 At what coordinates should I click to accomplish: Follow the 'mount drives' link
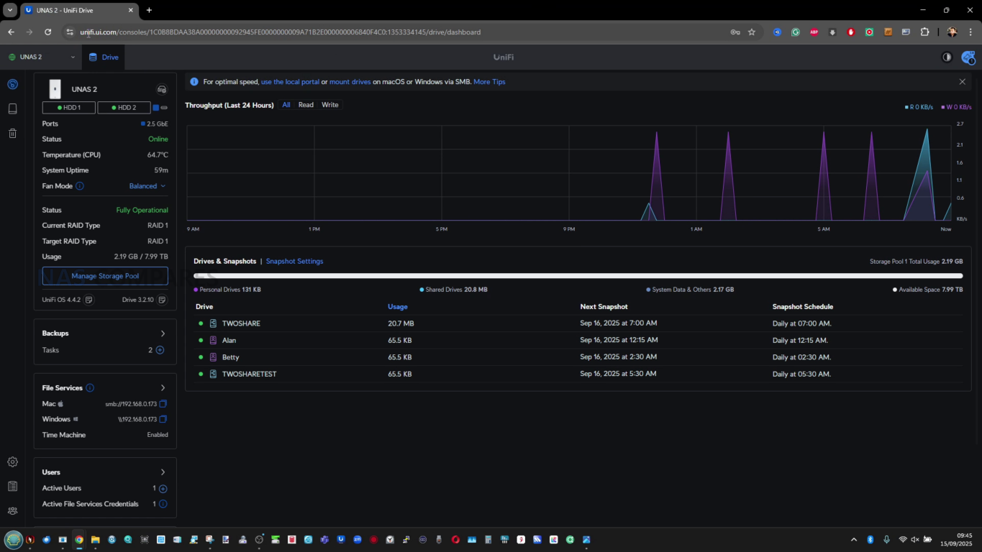click(x=350, y=82)
